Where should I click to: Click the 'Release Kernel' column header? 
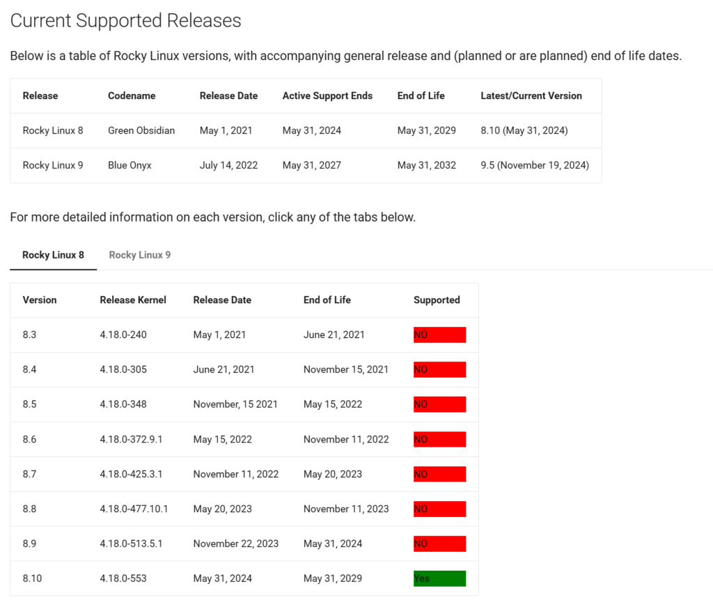point(133,300)
